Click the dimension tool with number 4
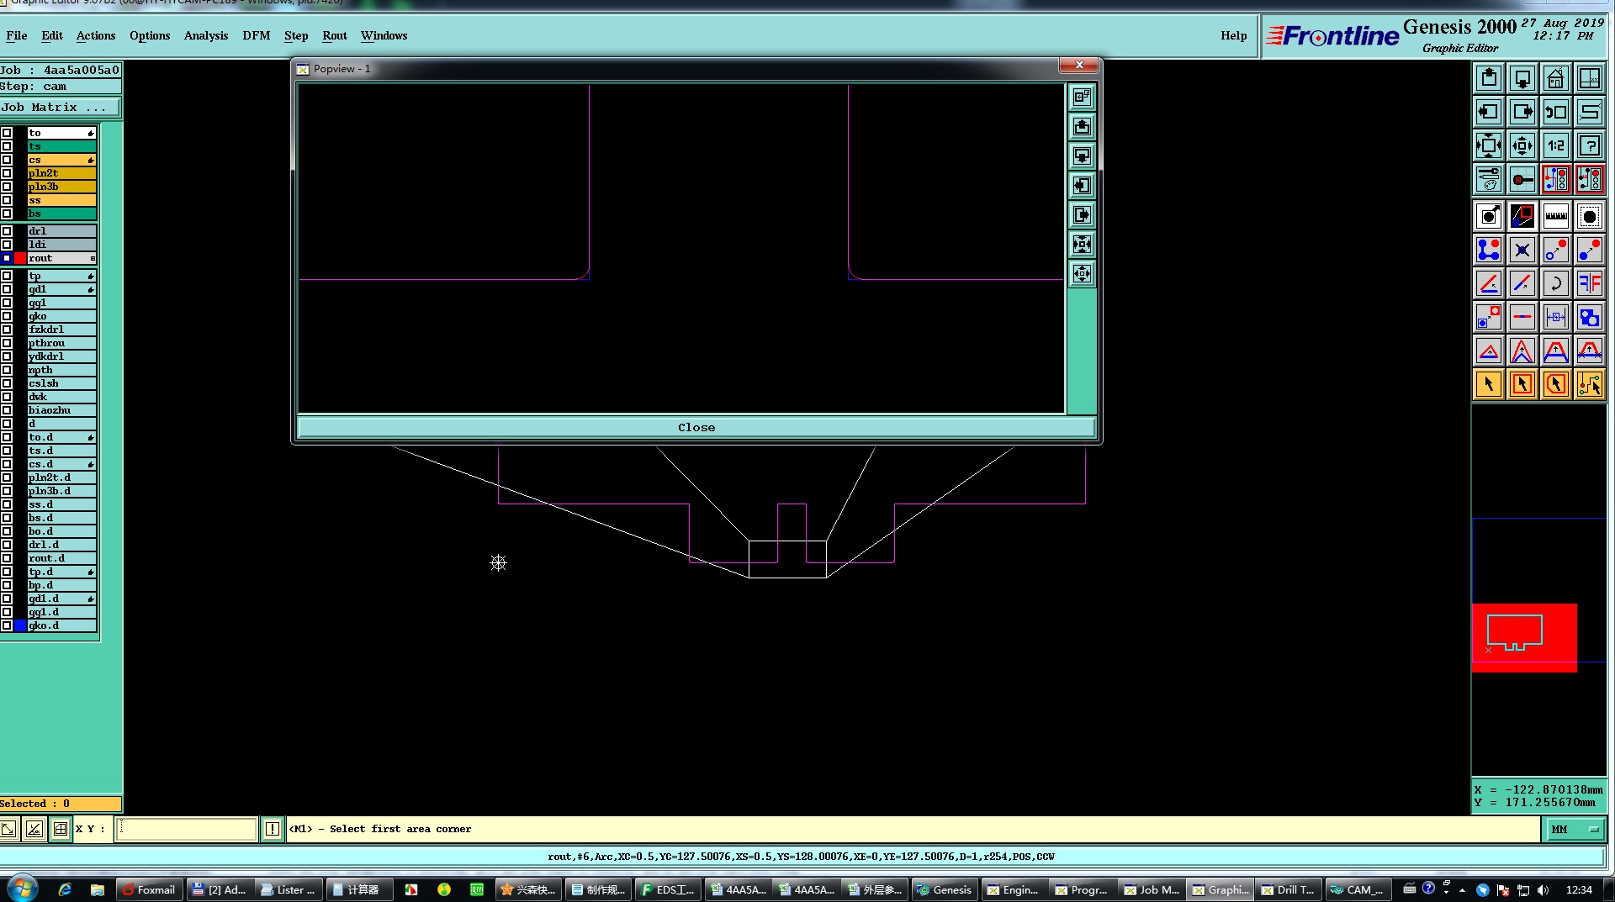The width and height of the screenshot is (1615, 902). (x=1556, y=317)
